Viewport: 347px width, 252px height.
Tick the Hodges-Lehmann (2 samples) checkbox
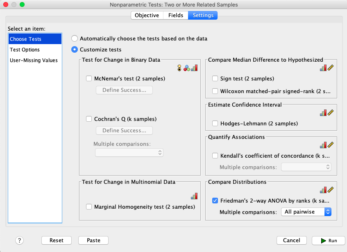(x=215, y=123)
